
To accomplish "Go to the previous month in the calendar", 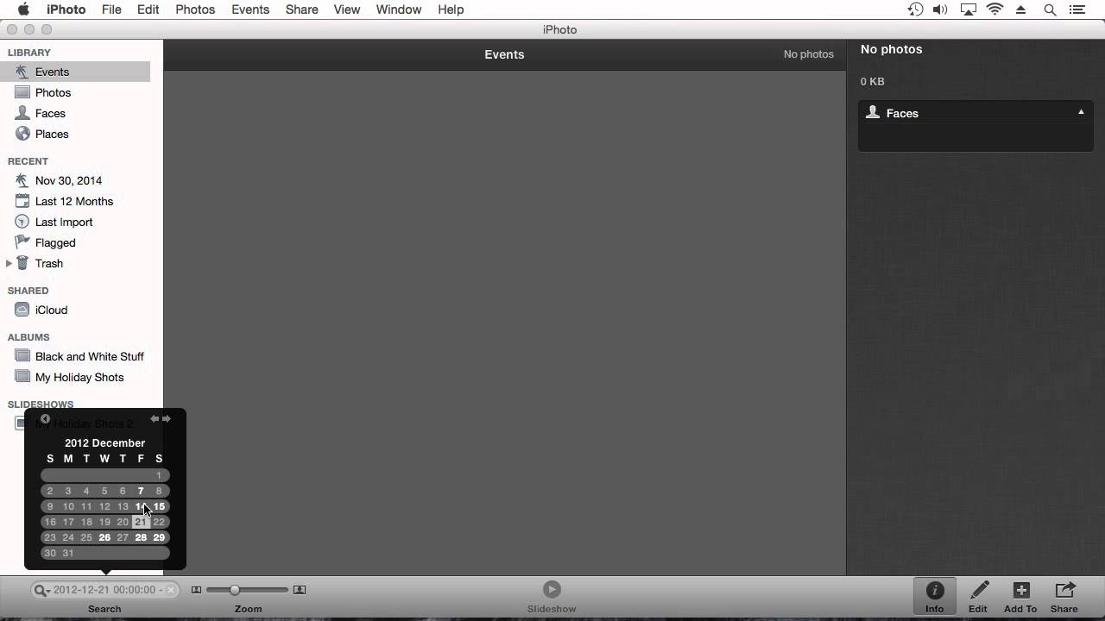I will point(155,419).
